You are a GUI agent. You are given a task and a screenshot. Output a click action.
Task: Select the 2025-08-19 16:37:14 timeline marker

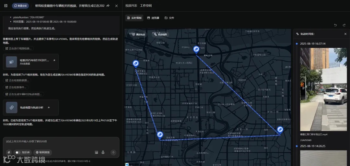coord(297,44)
